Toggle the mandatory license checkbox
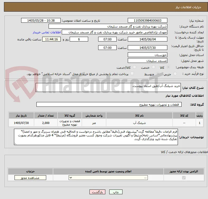 [x=184, y=178]
